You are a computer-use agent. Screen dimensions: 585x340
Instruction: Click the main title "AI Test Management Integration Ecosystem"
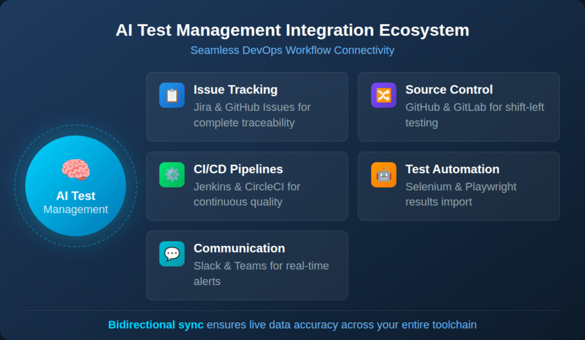tap(292, 30)
